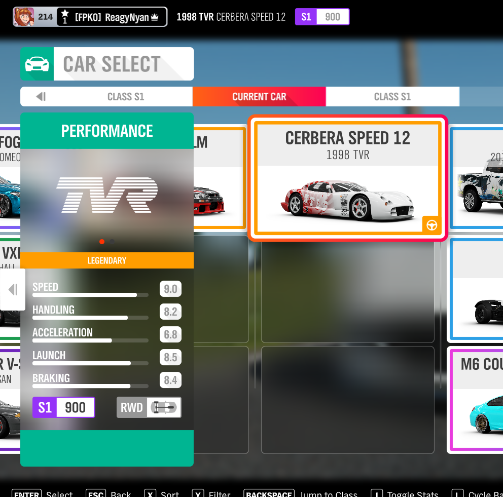Click the RWD drivetrain layout icon
503x497 pixels.
tap(164, 407)
